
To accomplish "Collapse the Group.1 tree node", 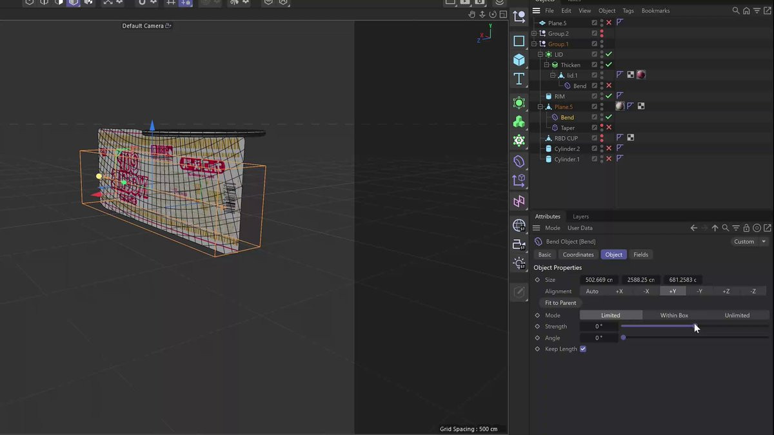I will [x=534, y=44].
